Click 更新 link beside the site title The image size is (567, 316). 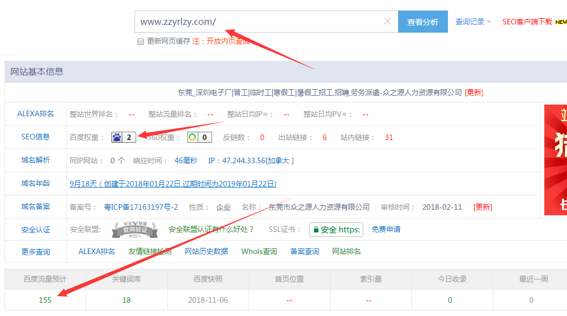pyautogui.click(x=474, y=92)
